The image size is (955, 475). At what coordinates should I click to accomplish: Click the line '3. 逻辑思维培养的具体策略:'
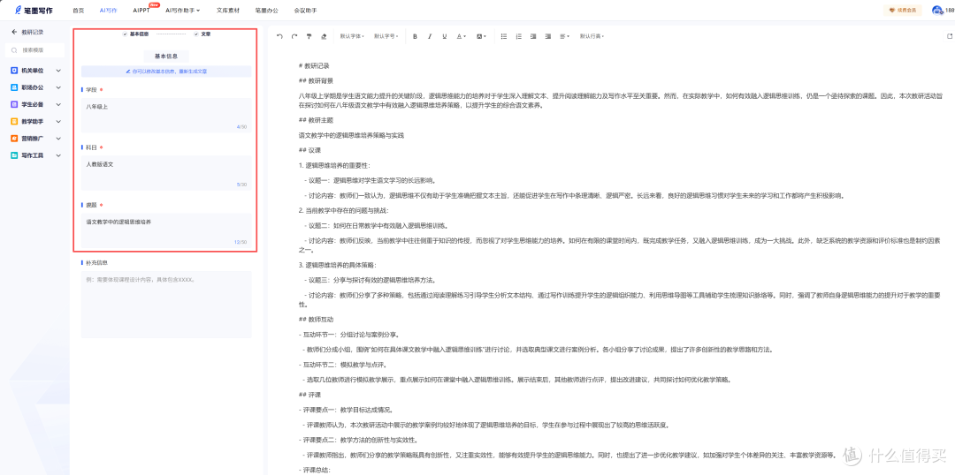click(x=338, y=265)
